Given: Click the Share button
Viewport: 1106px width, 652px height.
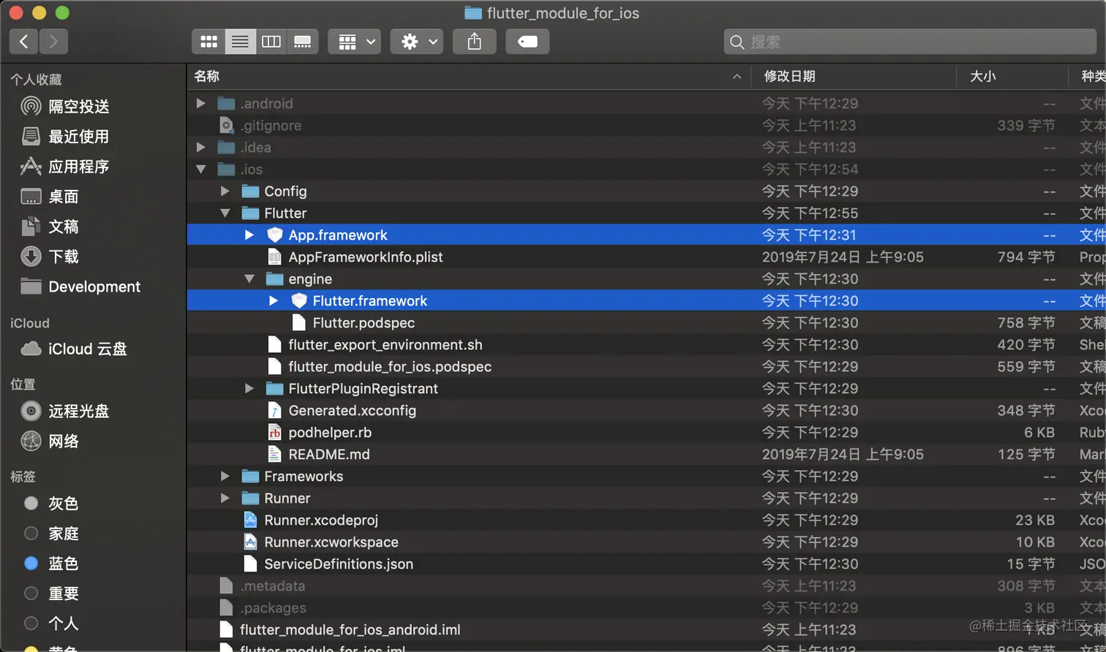Looking at the screenshot, I should pyautogui.click(x=475, y=42).
